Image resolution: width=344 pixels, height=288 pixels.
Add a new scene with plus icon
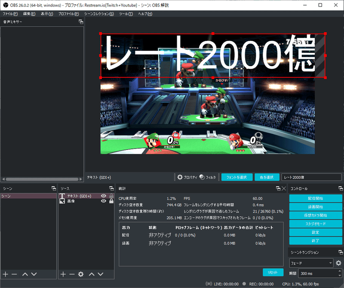click(6, 274)
